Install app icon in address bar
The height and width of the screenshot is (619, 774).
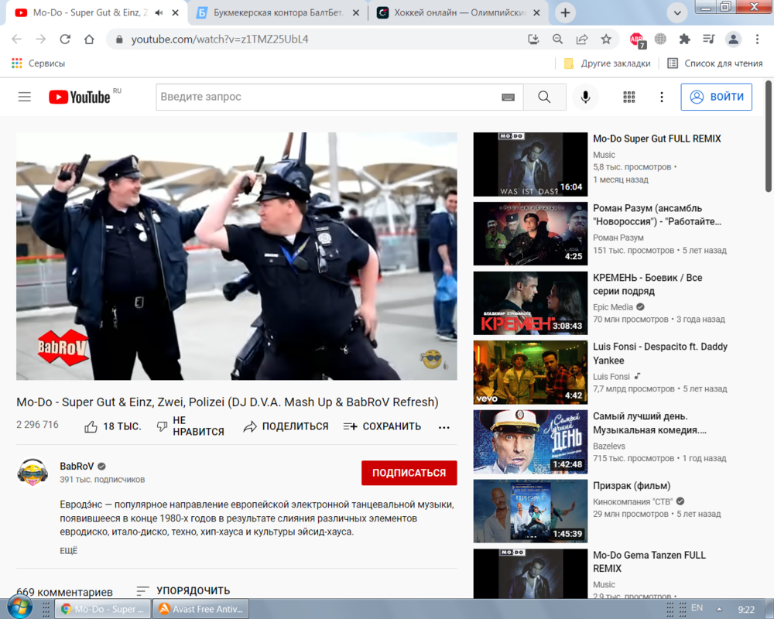pos(533,39)
